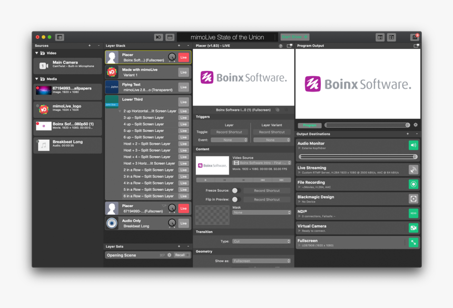Enable the Flip in Preview switch
This screenshot has height=308, width=453.
236,200
